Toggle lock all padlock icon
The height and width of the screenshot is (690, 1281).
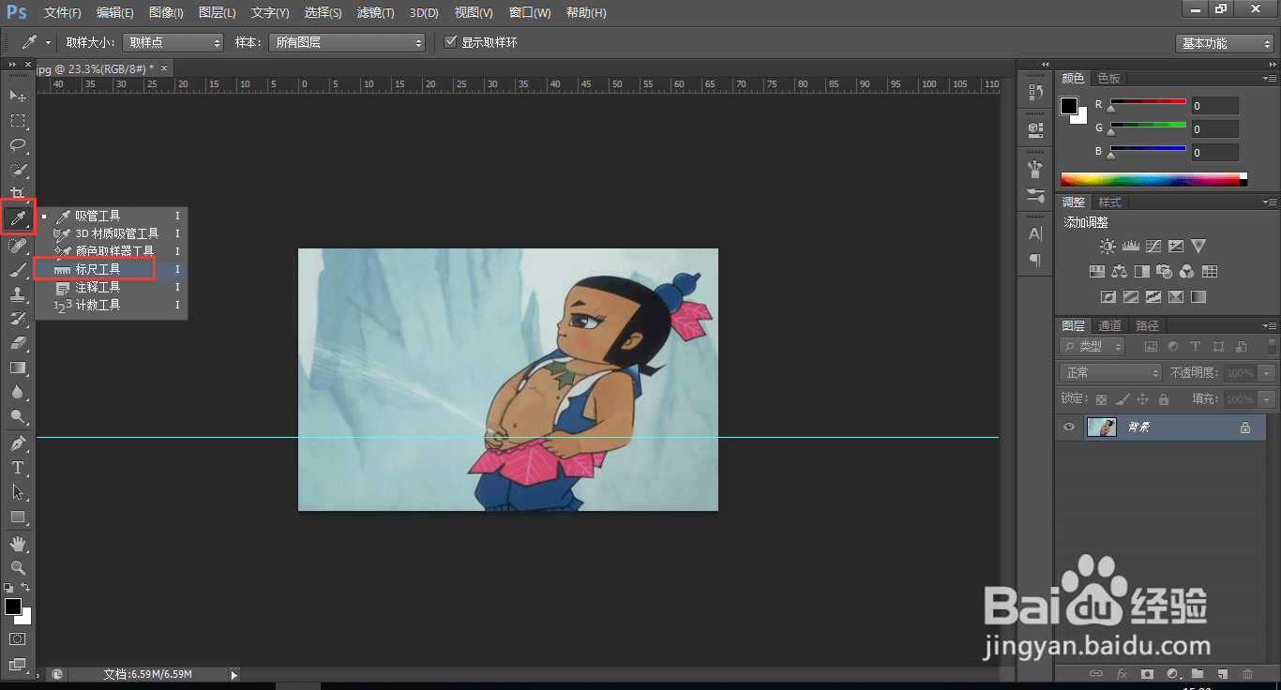click(x=1163, y=399)
